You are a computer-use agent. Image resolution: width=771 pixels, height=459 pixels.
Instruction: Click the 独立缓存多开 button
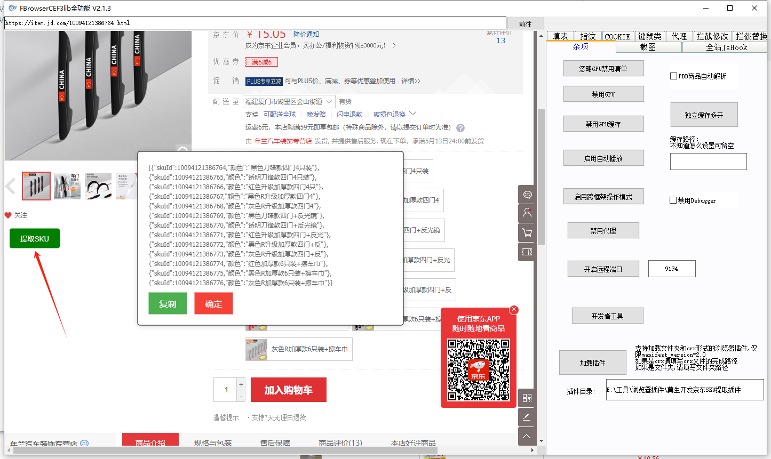point(704,115)
